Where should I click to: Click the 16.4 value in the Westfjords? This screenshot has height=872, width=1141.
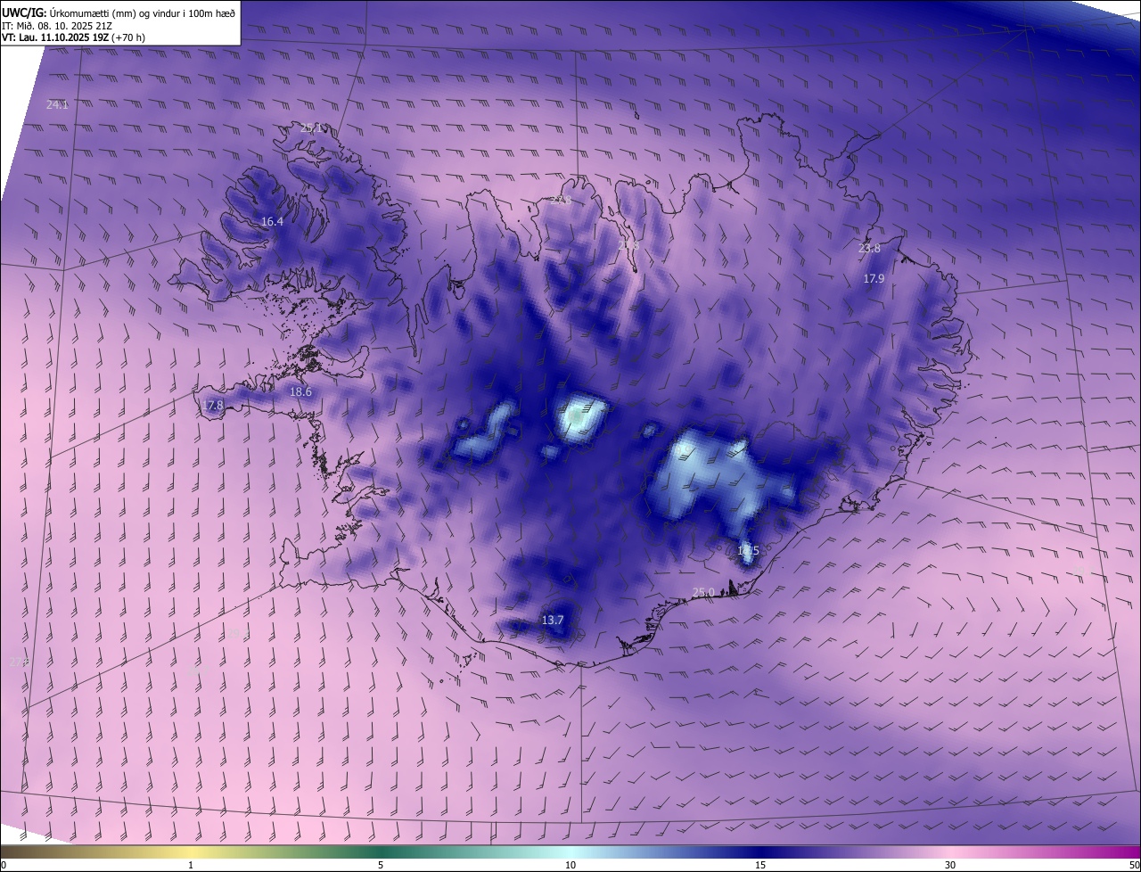pyautogui.click(x=272, y=221)
